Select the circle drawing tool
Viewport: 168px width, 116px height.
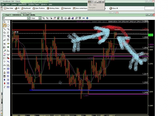point(8,26)
